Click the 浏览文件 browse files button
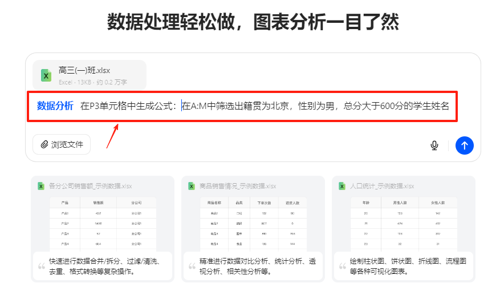The image size is (500, 287). click(62, 144)
